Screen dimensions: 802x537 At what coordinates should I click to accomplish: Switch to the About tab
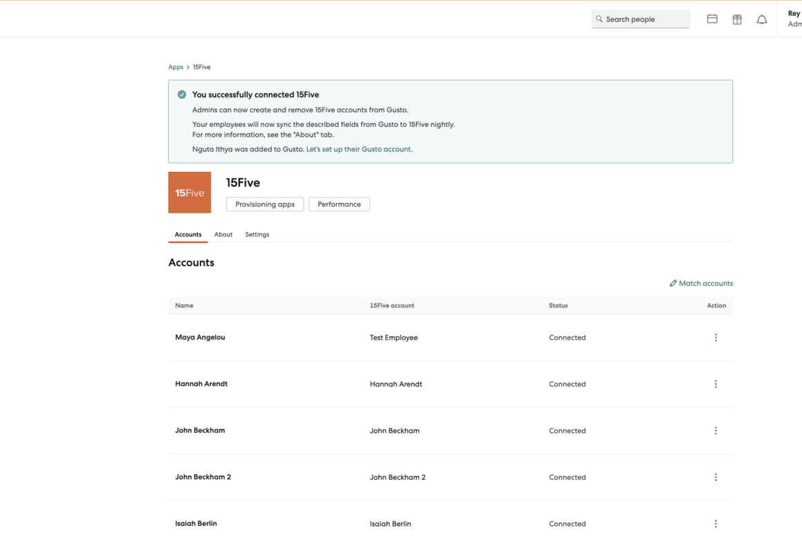click(223, 234)
